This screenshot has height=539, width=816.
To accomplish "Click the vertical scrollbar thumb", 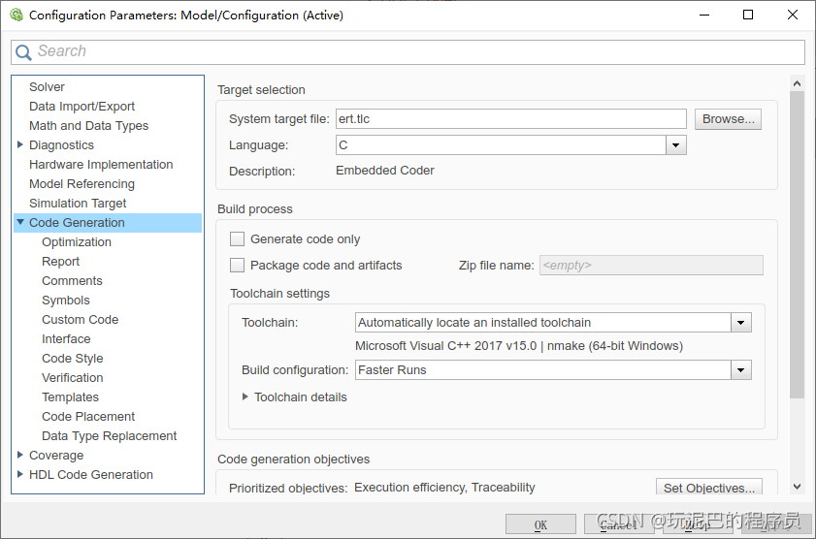I will [x=797, y=244].
